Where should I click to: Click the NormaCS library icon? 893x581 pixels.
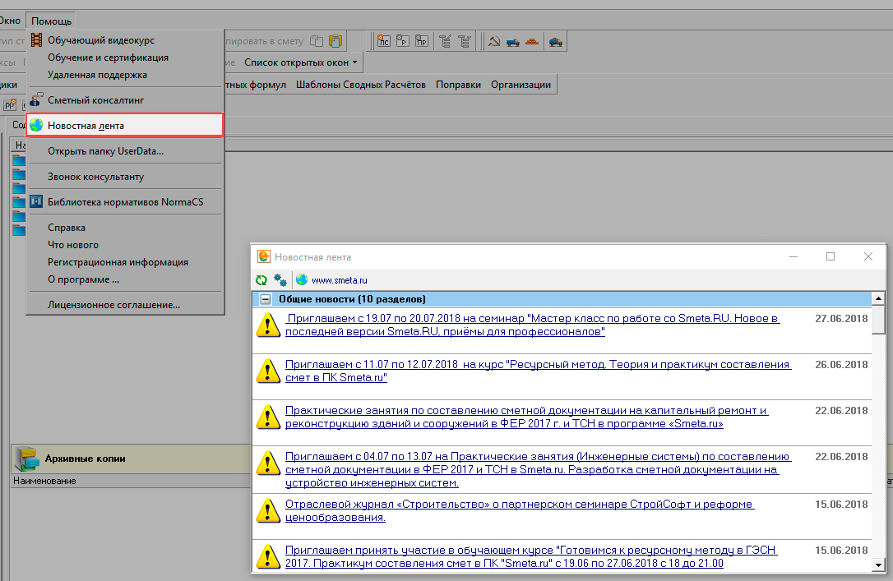pyautogui.click(x=36, y=201)
